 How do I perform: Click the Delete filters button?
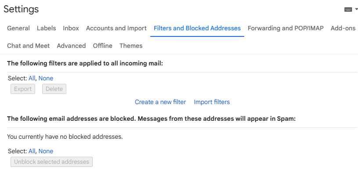click(x=54, y=89)
